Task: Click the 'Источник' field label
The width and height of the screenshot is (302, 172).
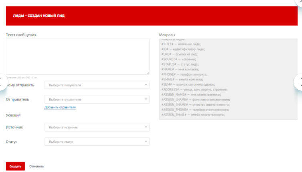Action: [x=14, y=127]
